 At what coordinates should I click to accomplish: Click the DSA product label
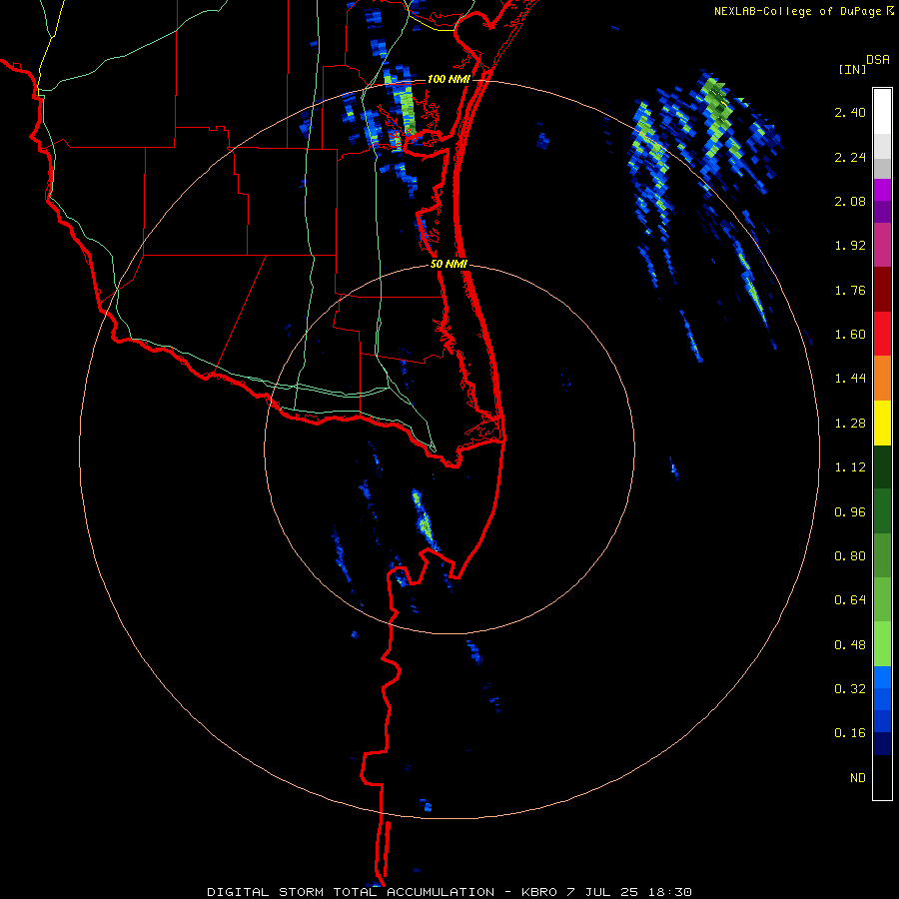(878, 59)
